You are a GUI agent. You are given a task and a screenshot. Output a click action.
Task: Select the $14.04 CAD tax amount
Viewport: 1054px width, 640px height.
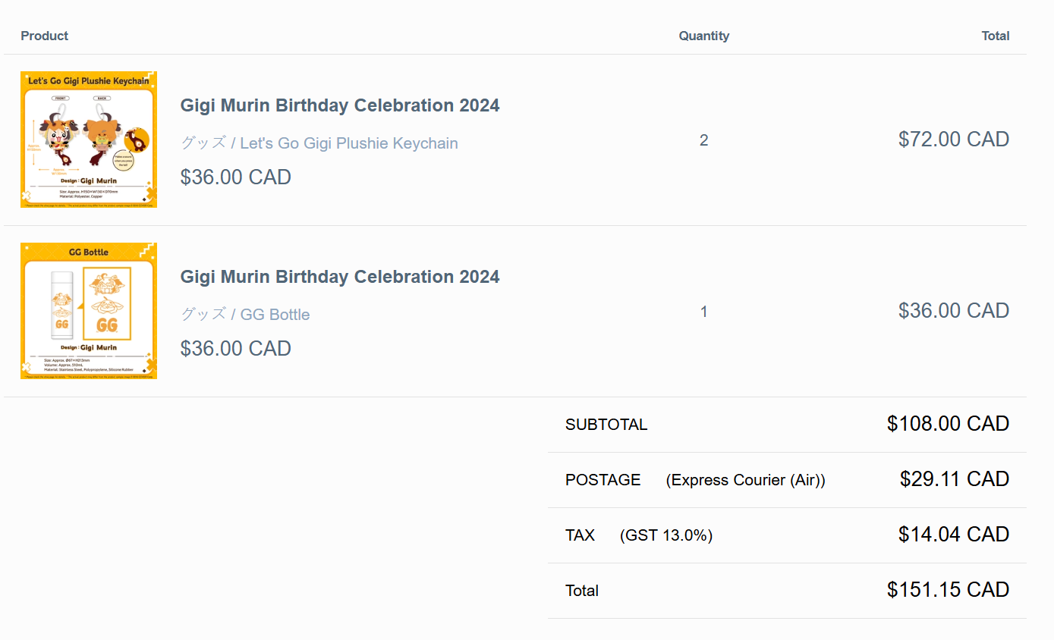[x=953, y=535]
